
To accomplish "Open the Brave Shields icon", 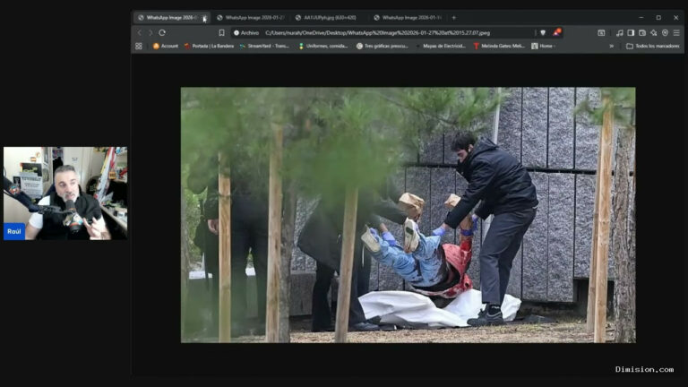I will (x=543, y=33).
